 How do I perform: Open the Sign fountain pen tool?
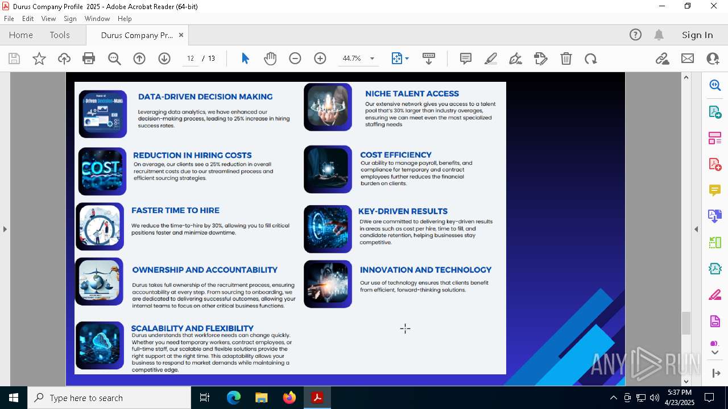pos(516,59)
